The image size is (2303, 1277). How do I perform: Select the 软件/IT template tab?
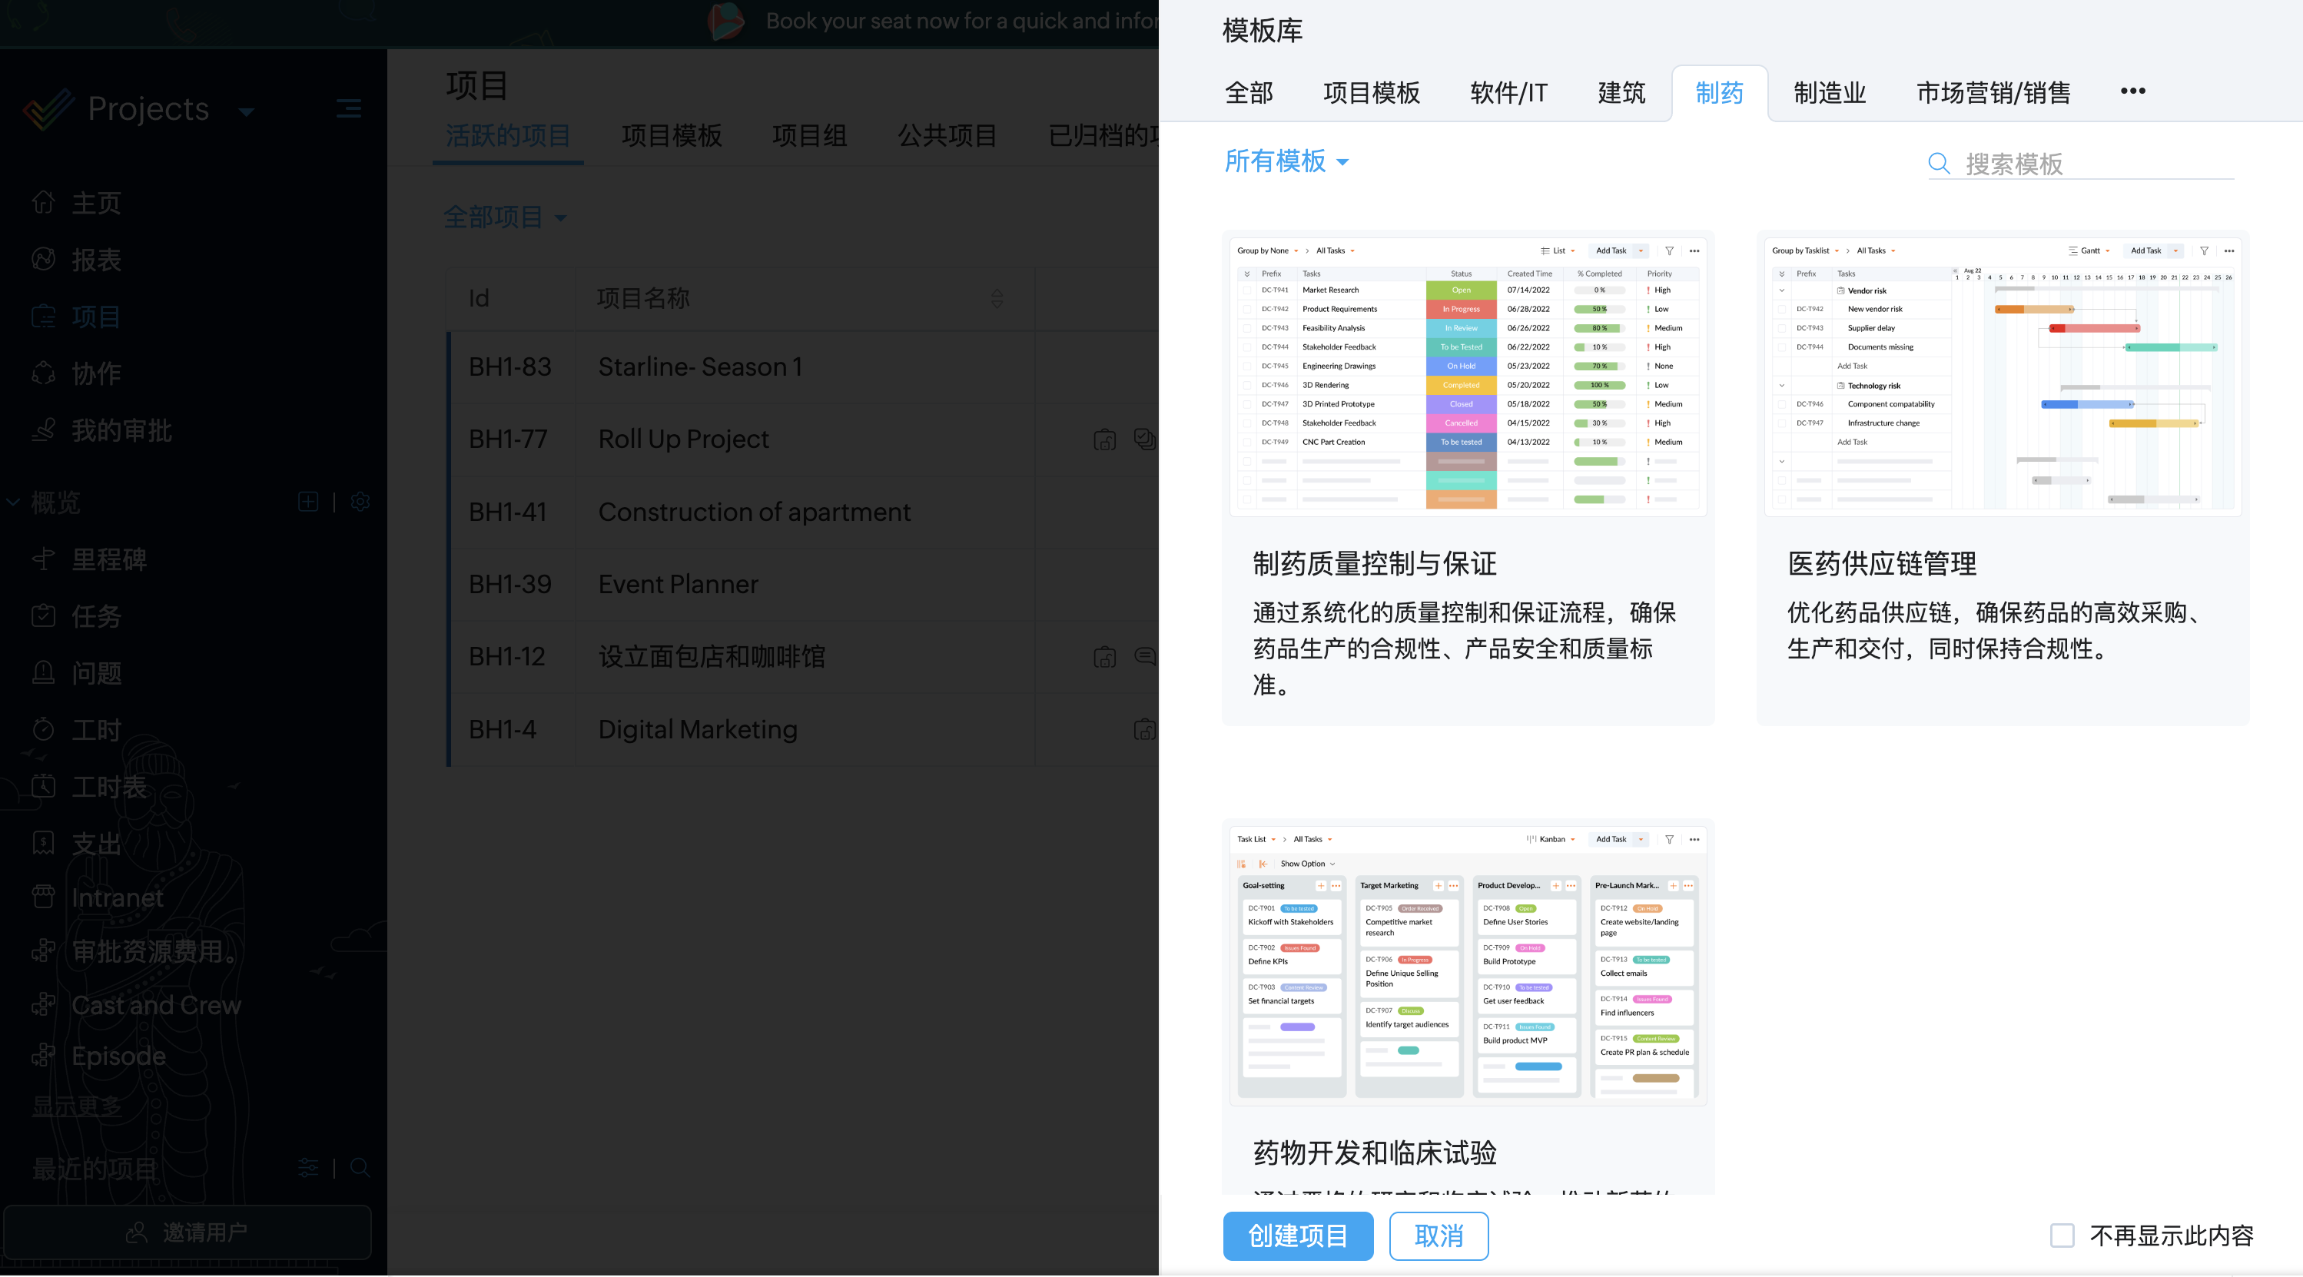click(x=1508, y=93)
